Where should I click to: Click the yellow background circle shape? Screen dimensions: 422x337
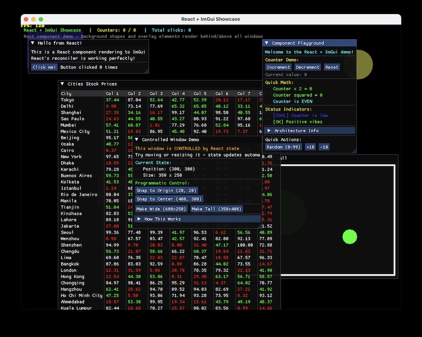pyautogui.click(x=365, y=65)
